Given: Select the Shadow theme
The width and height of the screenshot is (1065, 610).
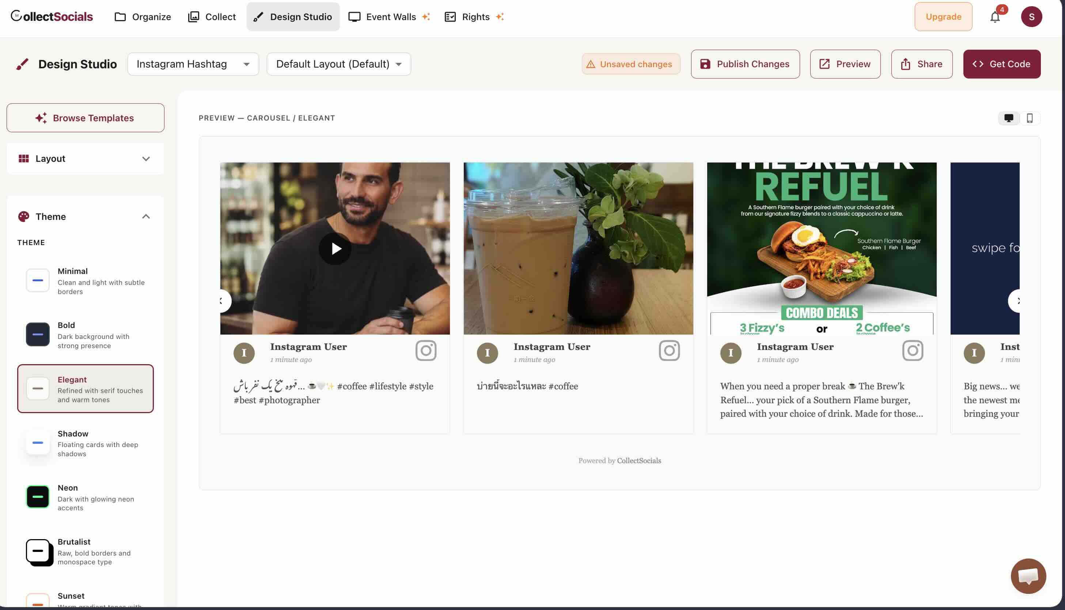Looking at the screenshot, I should 86,443.
